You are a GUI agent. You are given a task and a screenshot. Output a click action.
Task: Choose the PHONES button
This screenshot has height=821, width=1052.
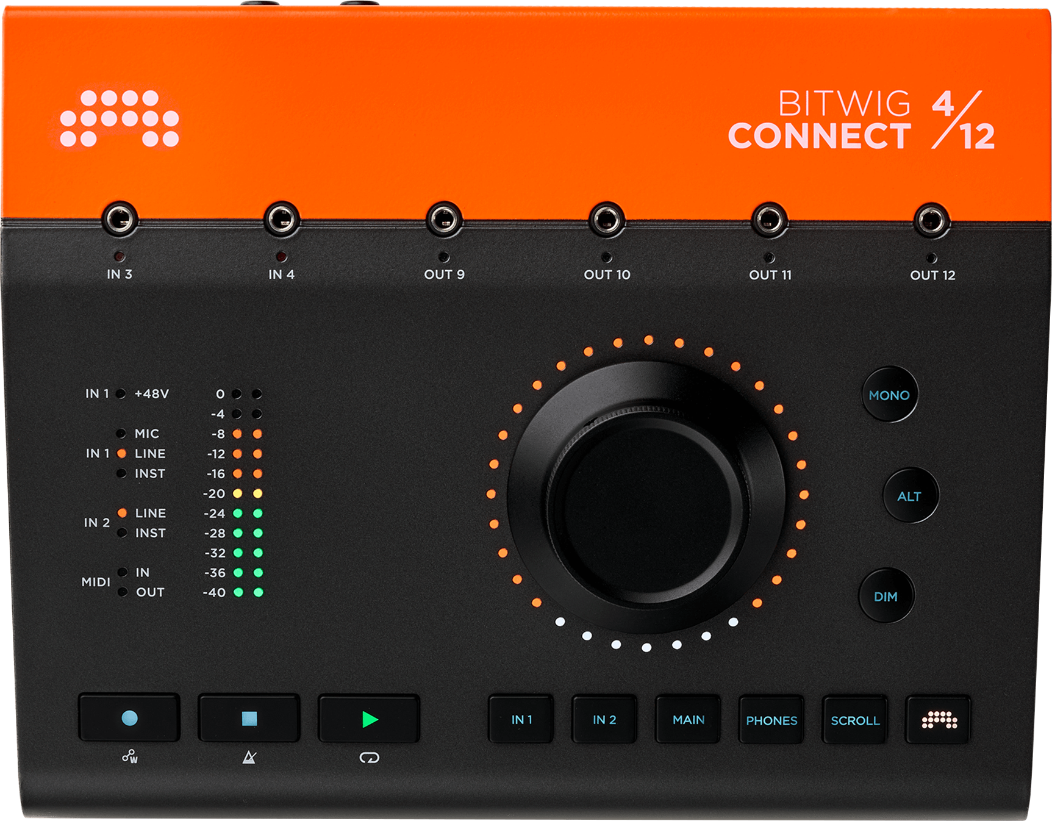pos(771,720)
